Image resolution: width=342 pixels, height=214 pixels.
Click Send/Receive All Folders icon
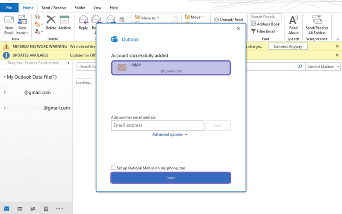tap(317, 19)
